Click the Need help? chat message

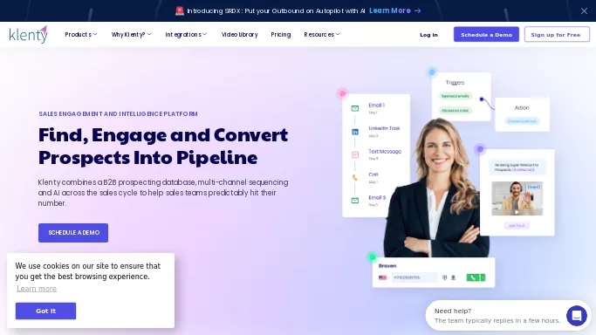tap(497, 316)
